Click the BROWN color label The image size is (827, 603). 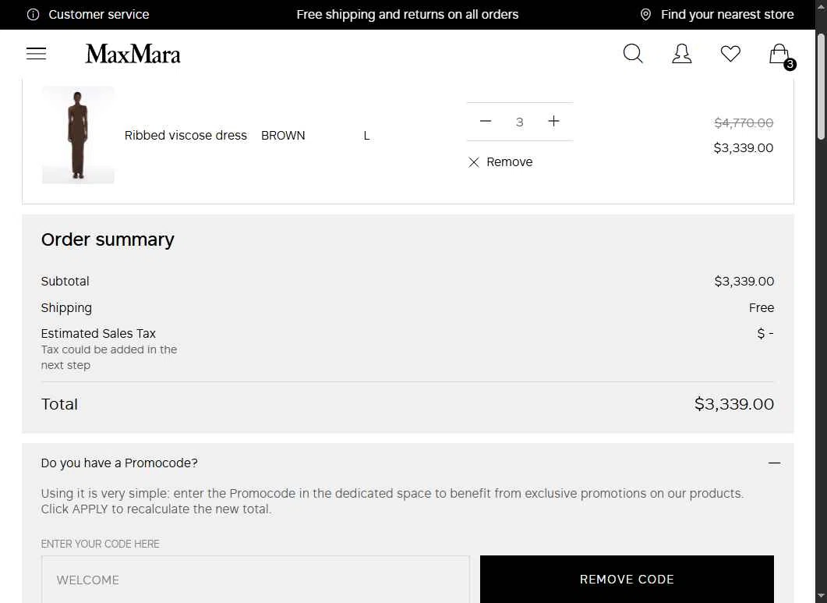point(283,136)
